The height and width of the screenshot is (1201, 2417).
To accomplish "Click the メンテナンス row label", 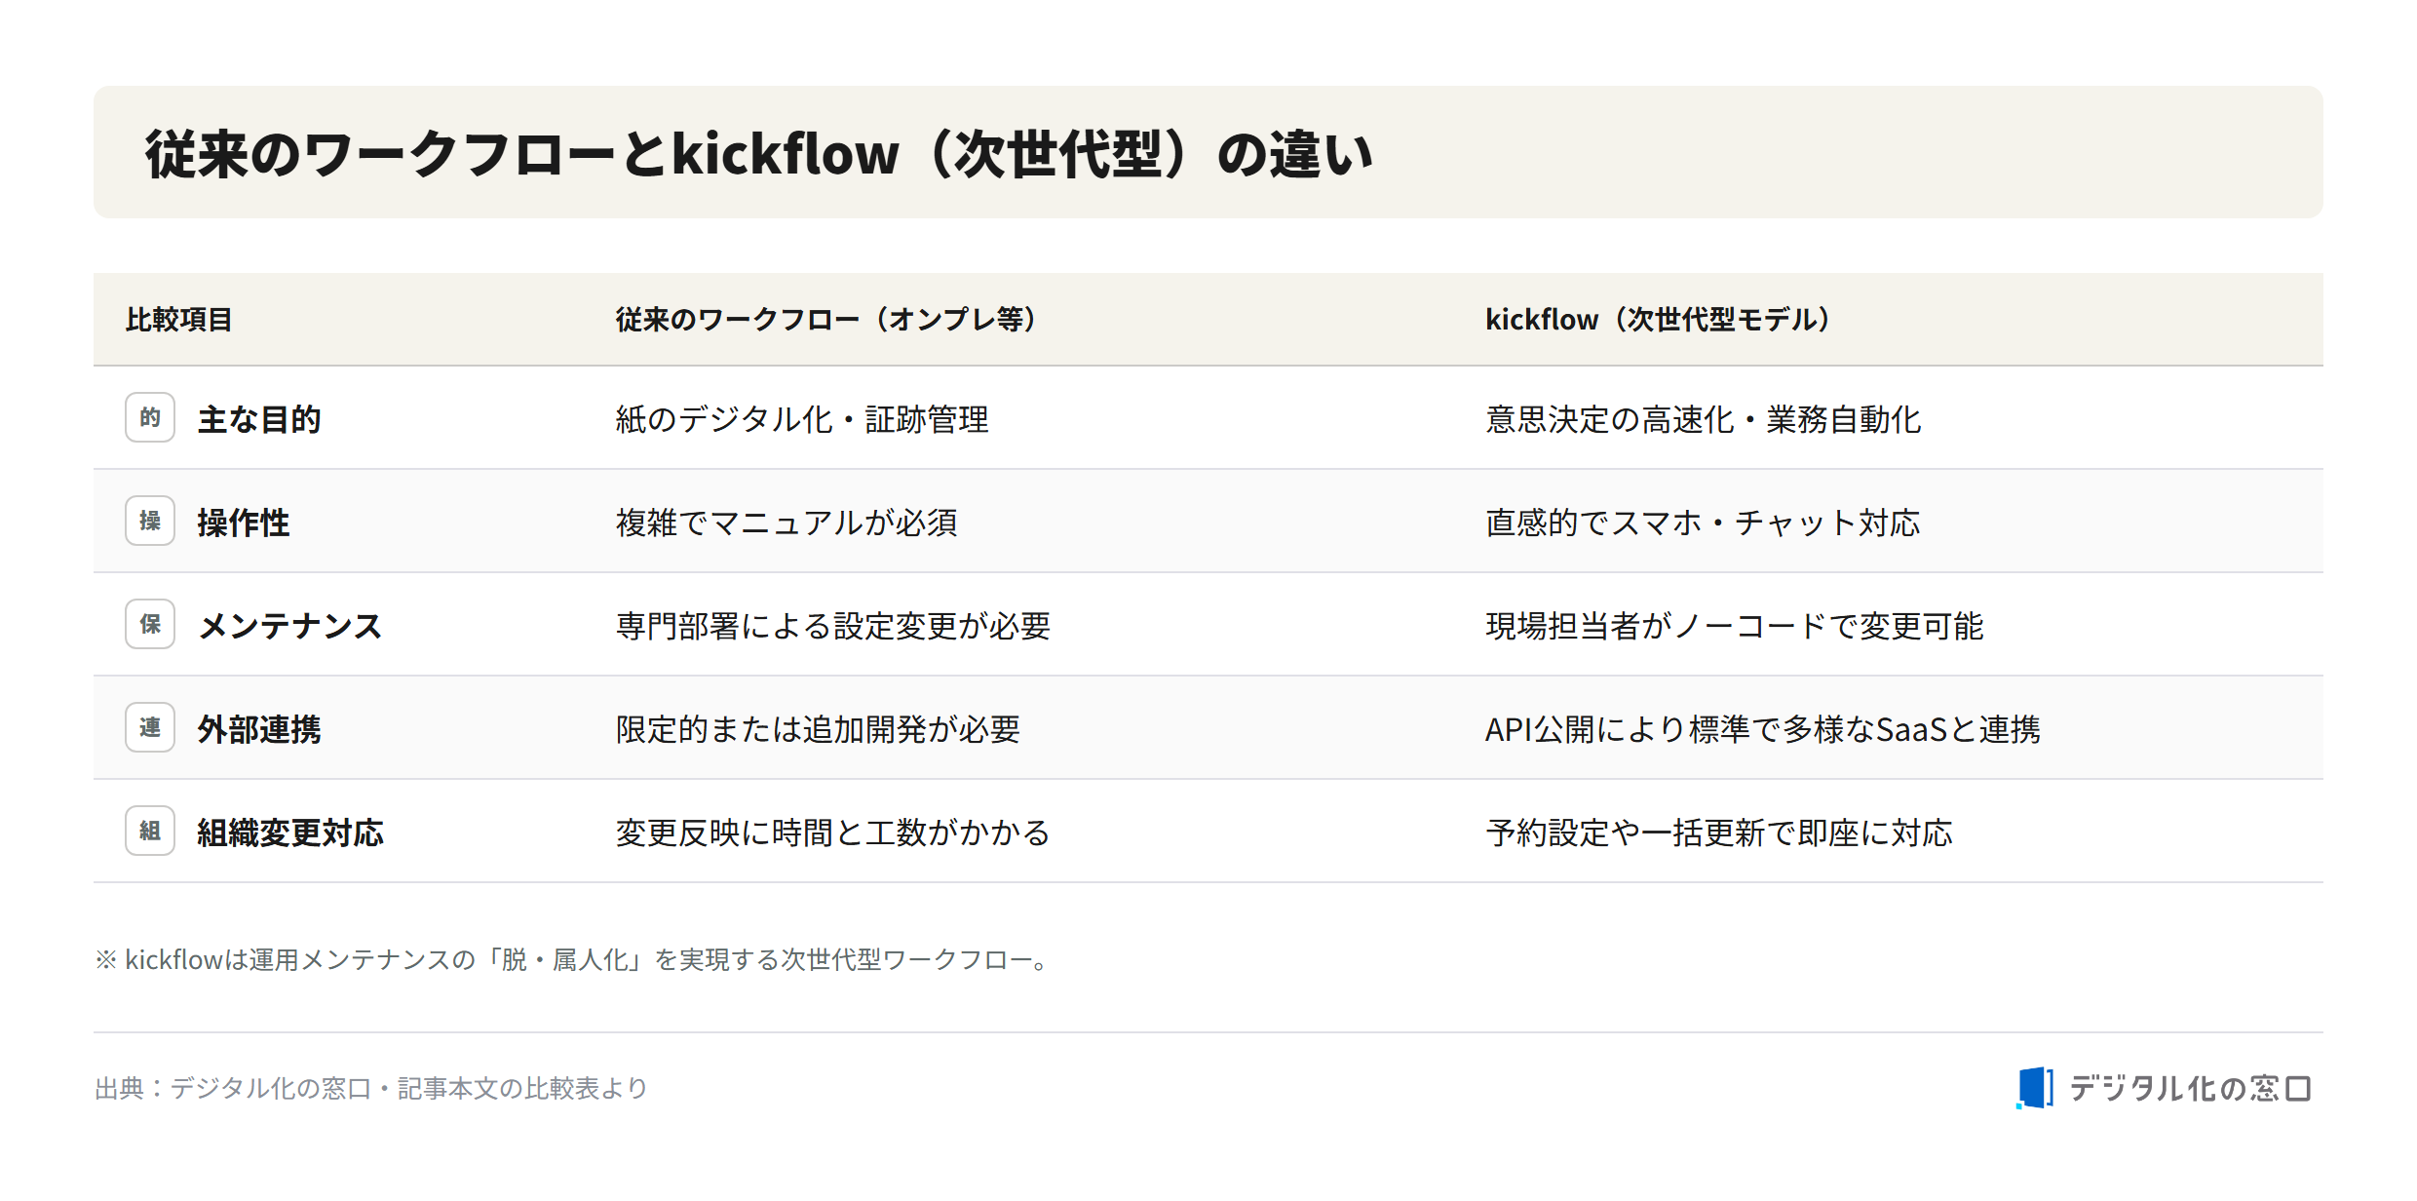I will (290, 626).
